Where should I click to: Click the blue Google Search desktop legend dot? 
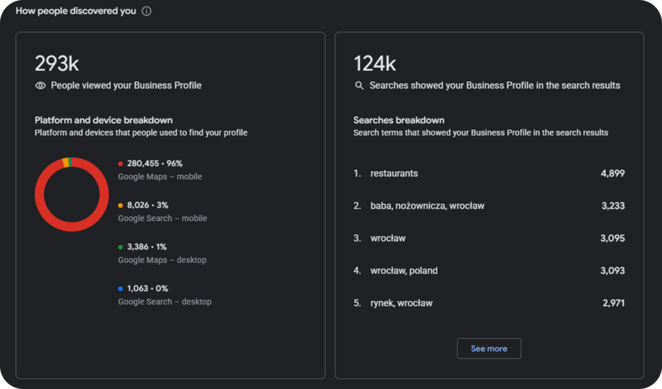[120, 289]
